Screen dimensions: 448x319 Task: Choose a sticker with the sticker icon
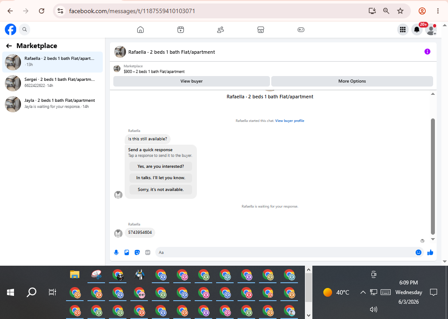tap(137, 253)
